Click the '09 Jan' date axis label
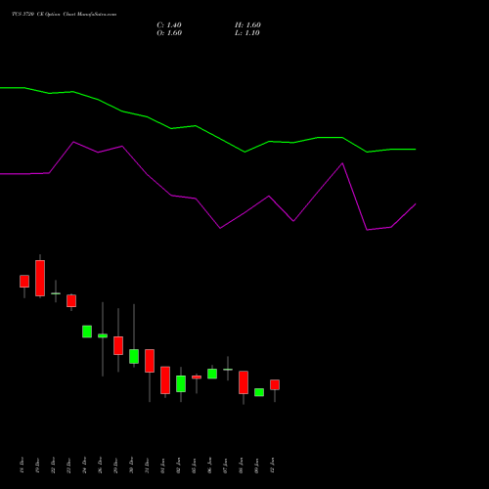The height and width of the screenshot is (489, 489). 256,466
